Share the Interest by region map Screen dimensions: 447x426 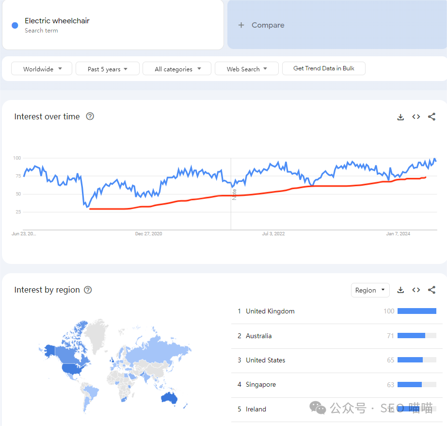point(431,290)
